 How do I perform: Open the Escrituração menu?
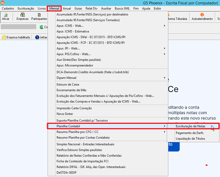click(26, 9)
